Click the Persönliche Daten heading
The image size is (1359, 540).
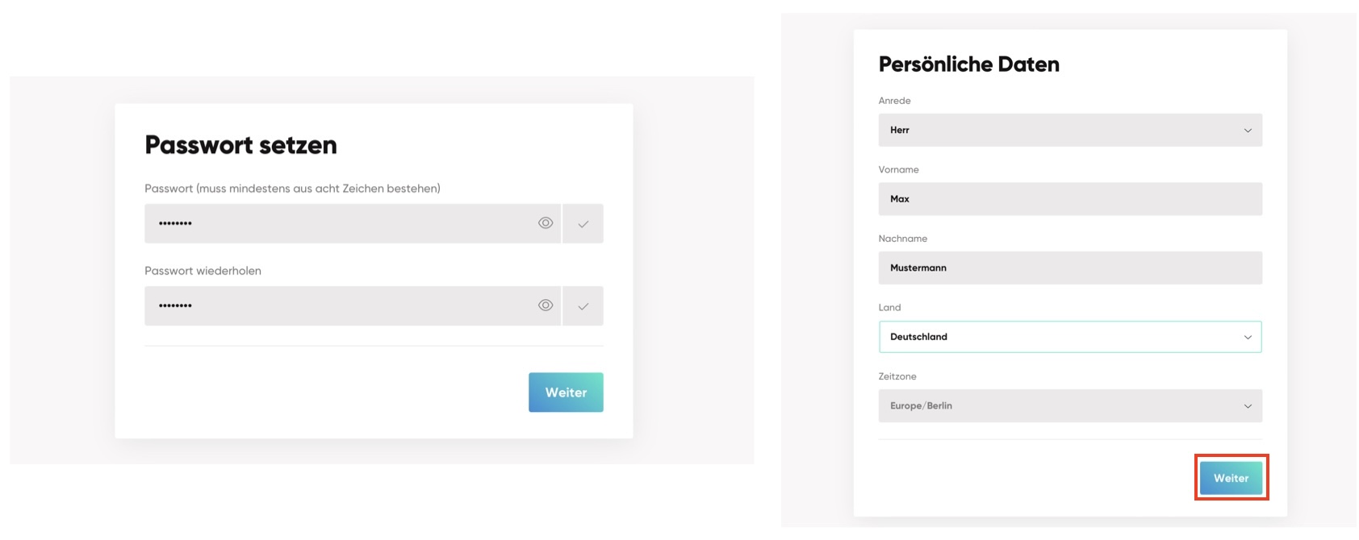coord(968,64)
